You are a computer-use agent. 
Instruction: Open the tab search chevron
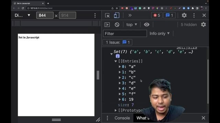pos(206,3)
